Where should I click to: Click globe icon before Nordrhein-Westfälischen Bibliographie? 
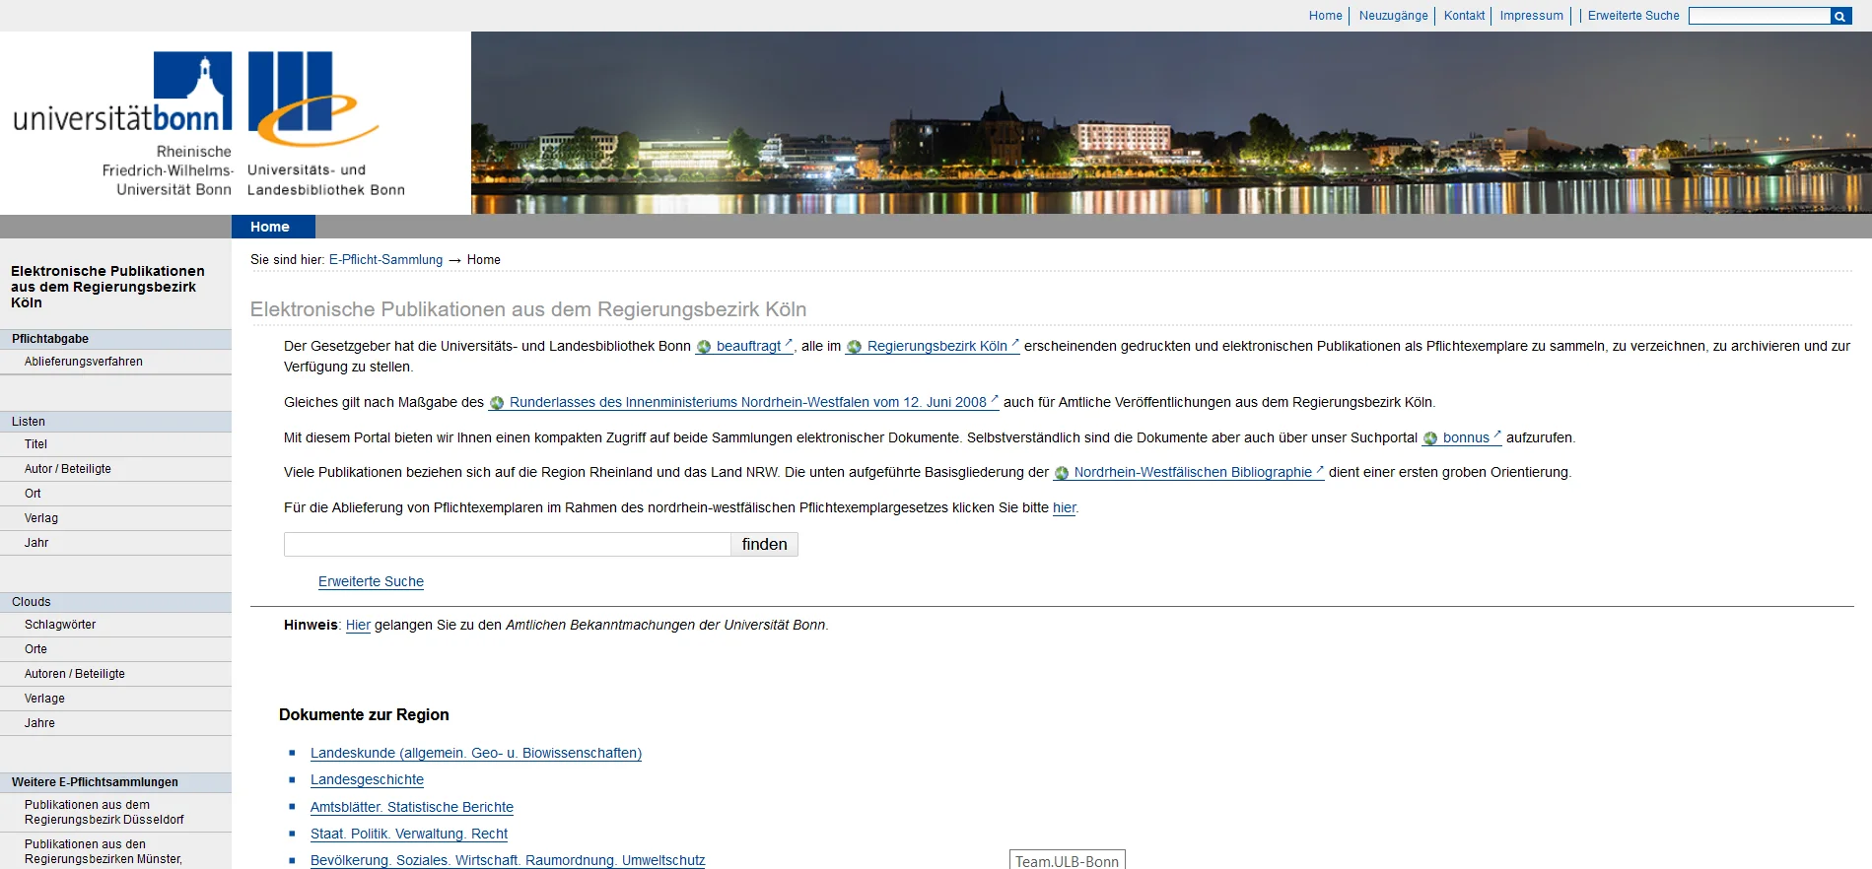tap(1062, 473)
